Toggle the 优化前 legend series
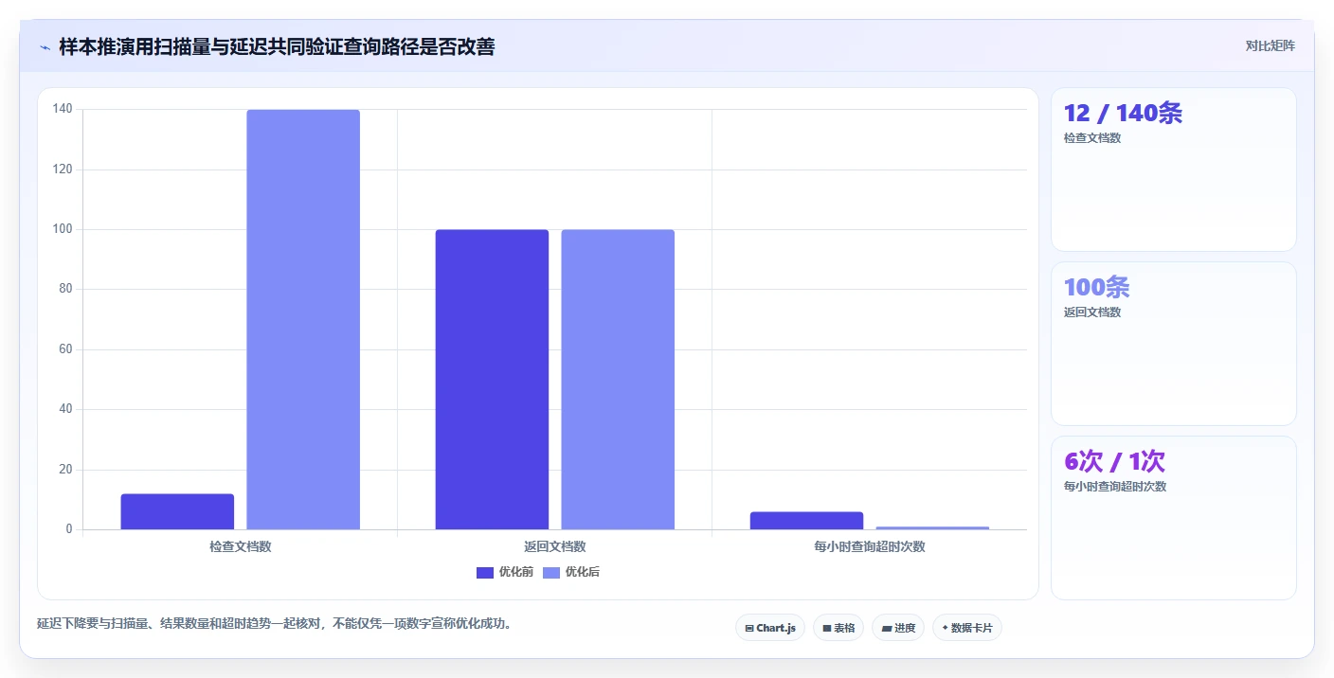 pyautogui.click(x=505, y=572)
